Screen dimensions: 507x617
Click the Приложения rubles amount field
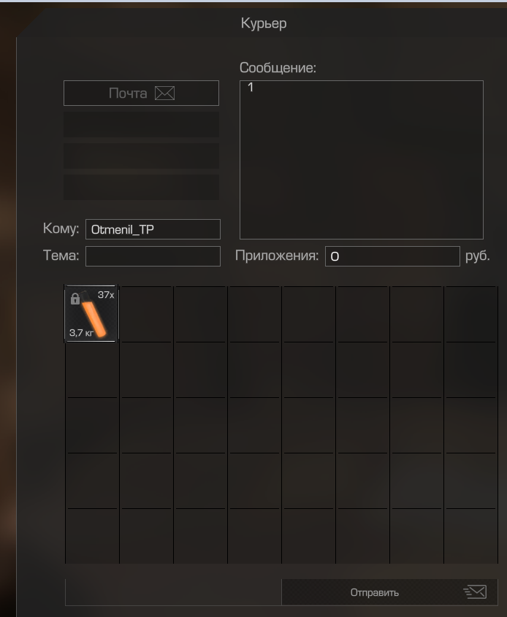(392, 256)
